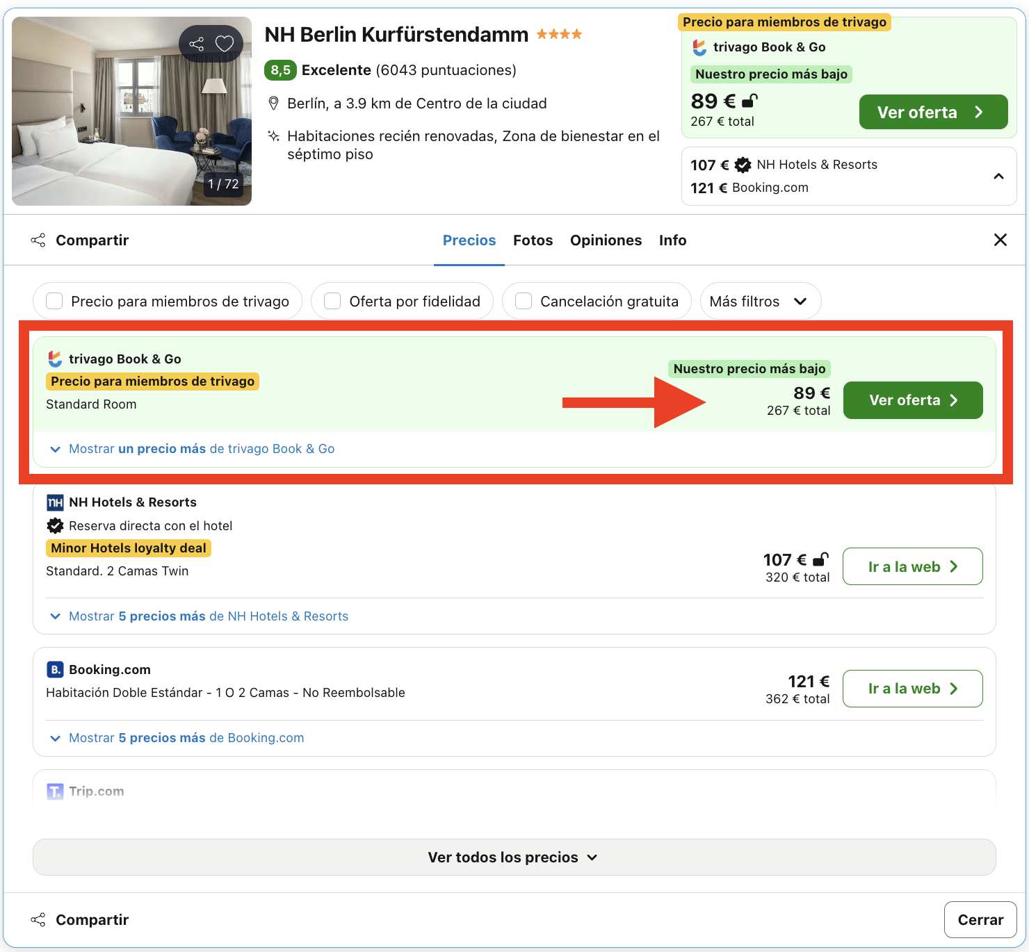
Task: Click the padlock icon beside 89 €
Action: [748, 101]
